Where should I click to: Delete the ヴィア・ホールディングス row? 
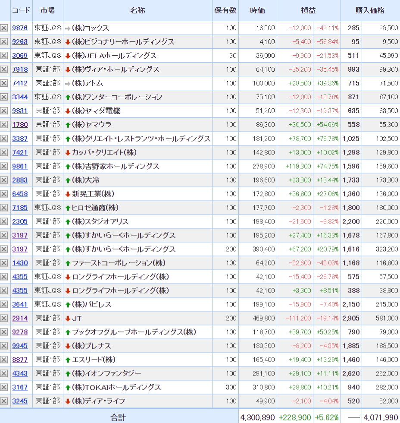click(x=4, y=69)
